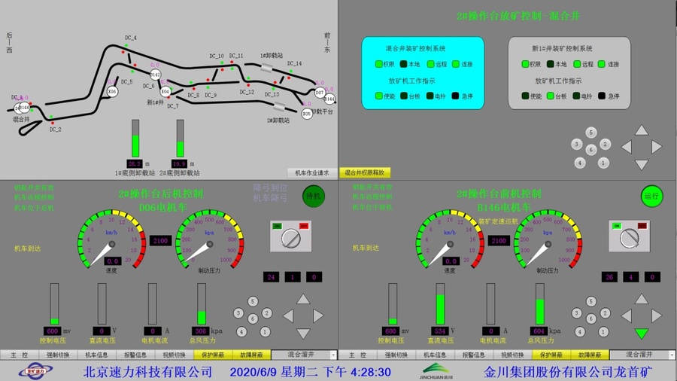This screenshot has width=677, height=381.
Task: Click the 机车作业请求 button
Action: click(312, 172)
